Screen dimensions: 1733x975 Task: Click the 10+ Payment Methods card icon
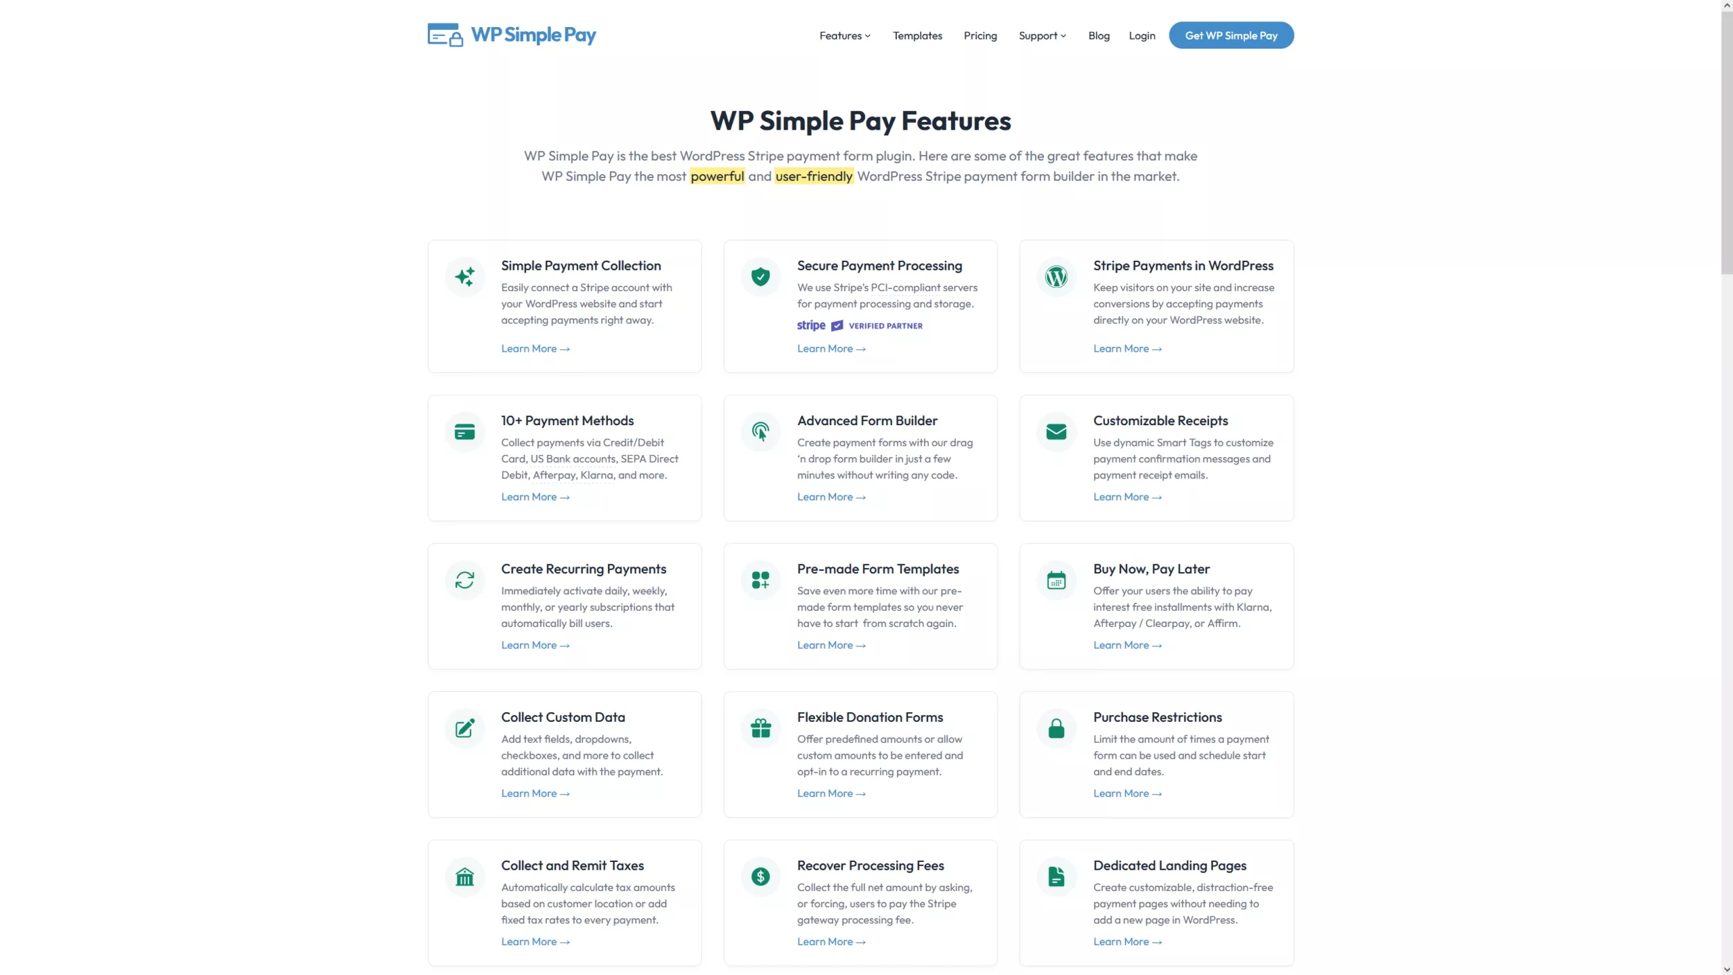pyautogui.click(x=464, y=430)
